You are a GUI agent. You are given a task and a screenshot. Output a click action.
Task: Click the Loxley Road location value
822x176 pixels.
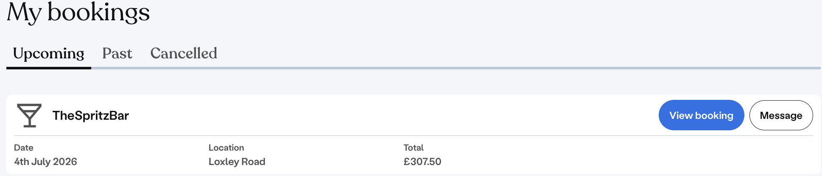(x=237, y=162)
